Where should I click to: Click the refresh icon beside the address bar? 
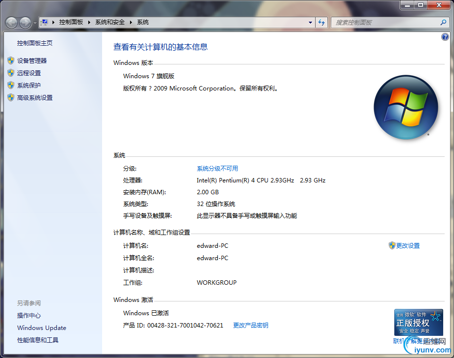(x=321, y=22)
